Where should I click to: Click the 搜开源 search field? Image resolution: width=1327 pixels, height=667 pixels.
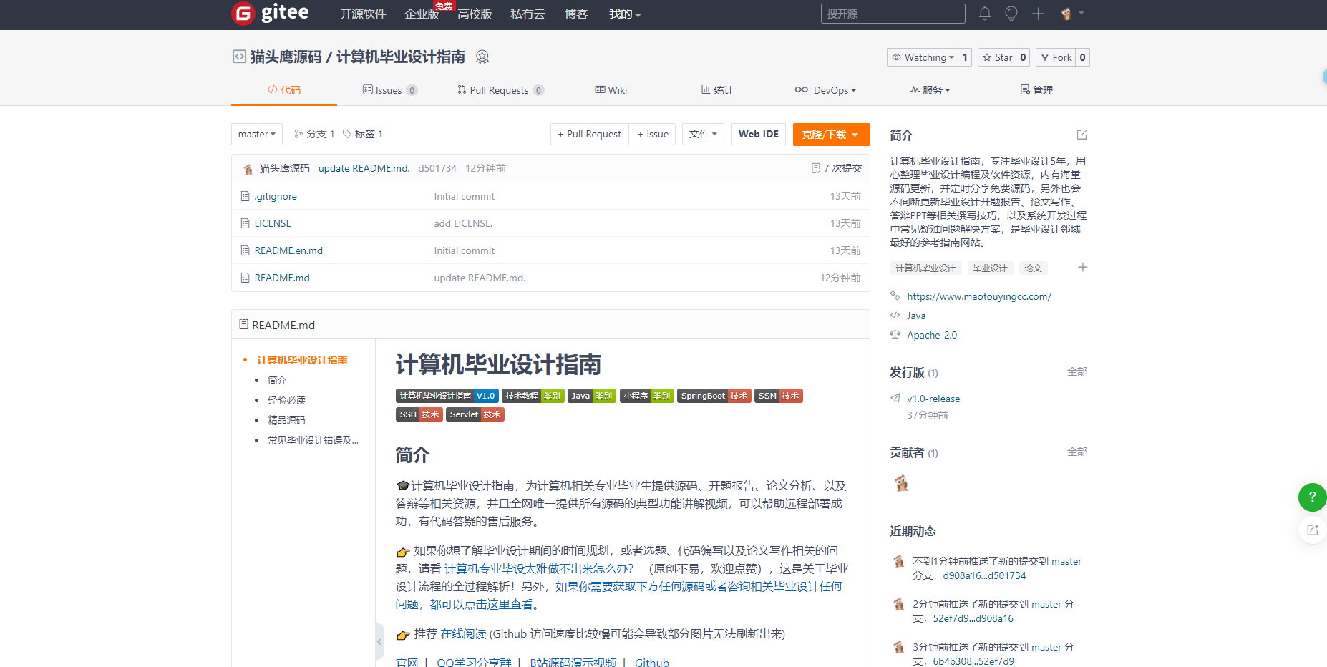coord(893,14)
